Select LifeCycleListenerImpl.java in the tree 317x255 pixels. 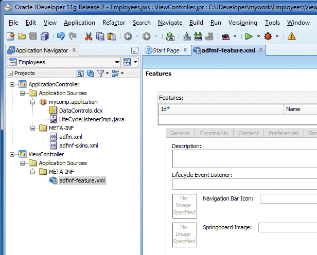click(92, 119)
